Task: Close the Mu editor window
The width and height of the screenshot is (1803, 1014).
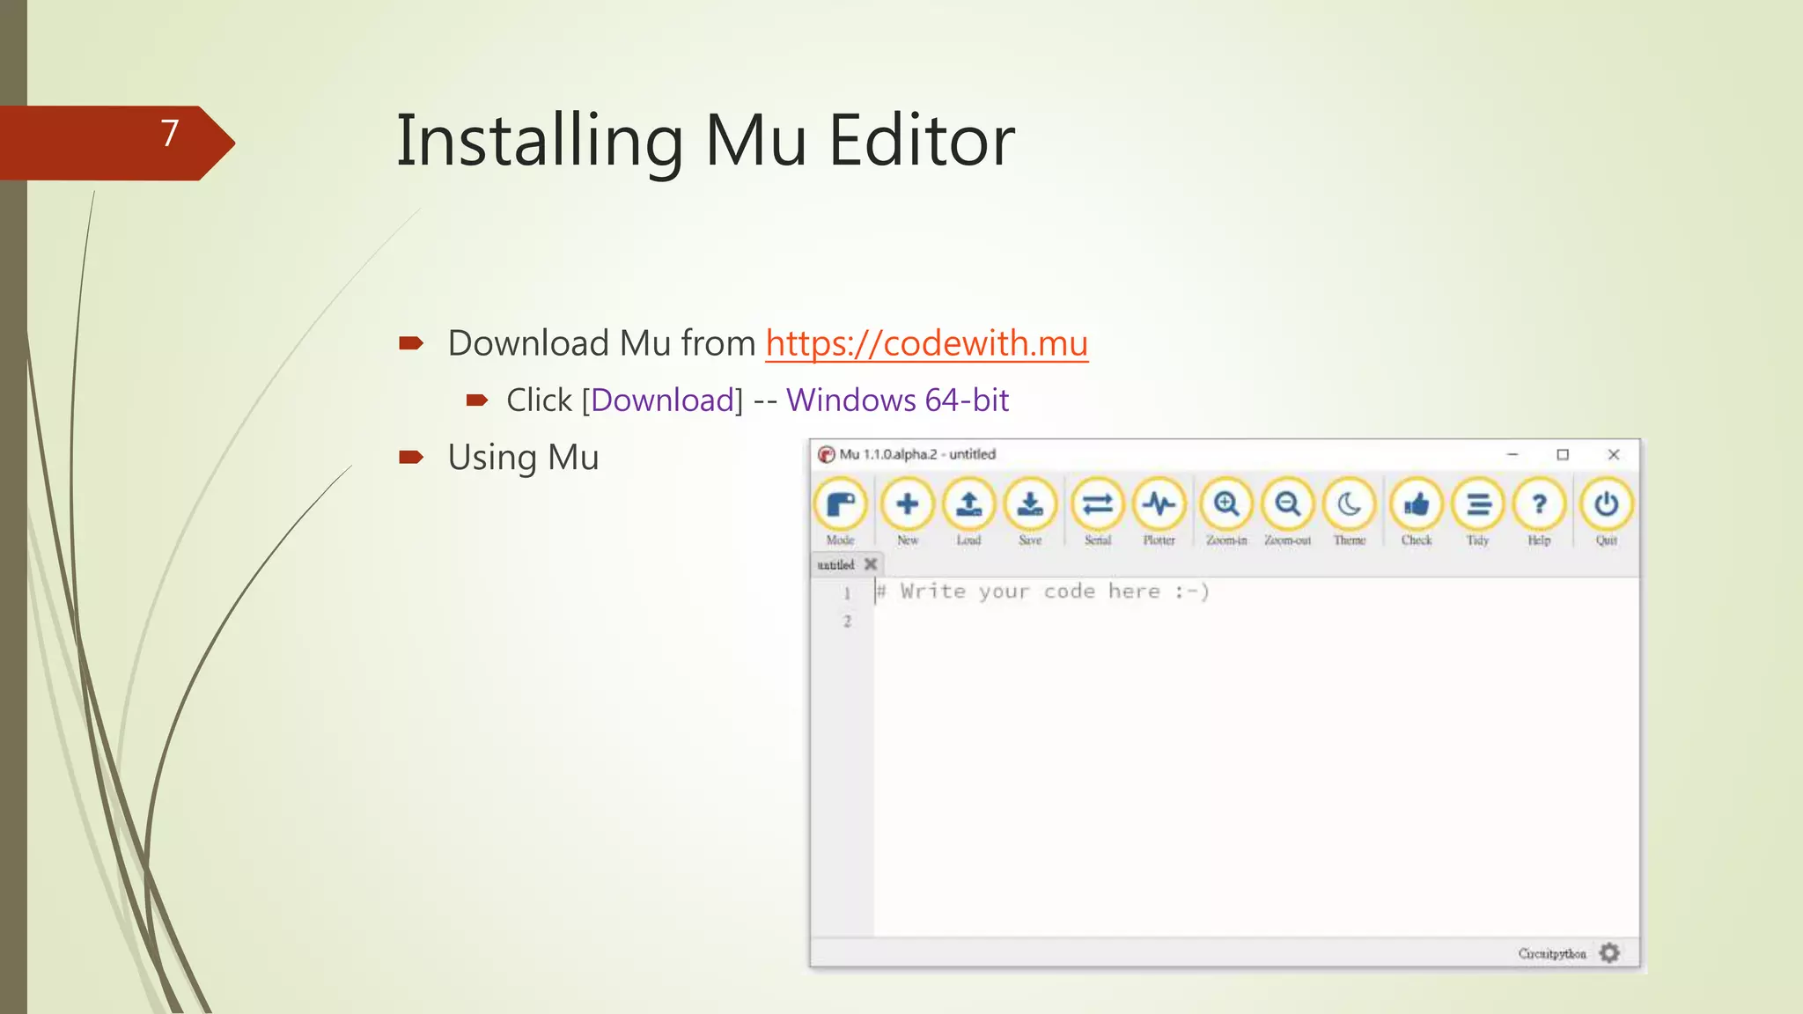Action: tap(1614, 454)
